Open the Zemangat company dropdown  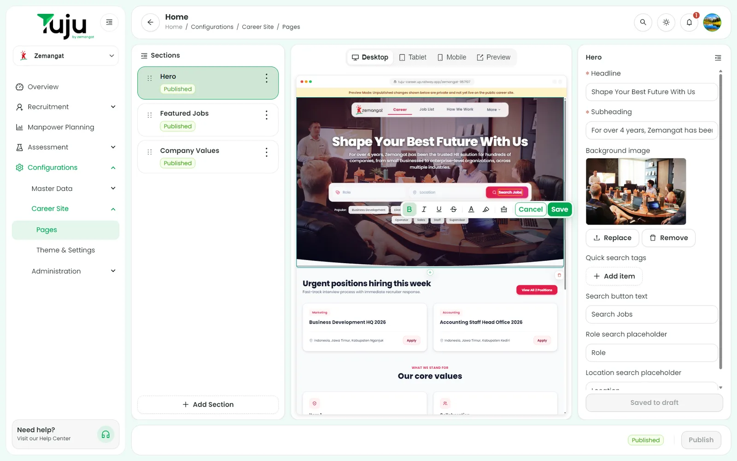pos(66,56)
